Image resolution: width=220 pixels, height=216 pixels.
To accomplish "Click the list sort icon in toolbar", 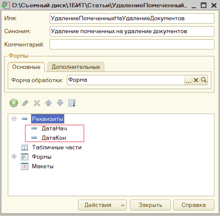I will 72,103.
